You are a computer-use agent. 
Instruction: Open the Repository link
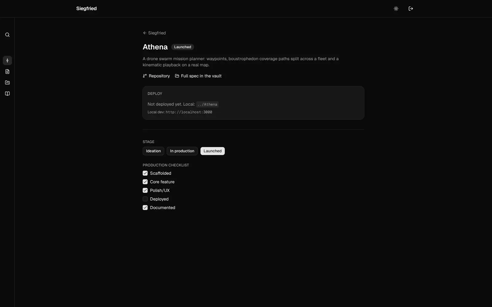(x=156, y=76)
